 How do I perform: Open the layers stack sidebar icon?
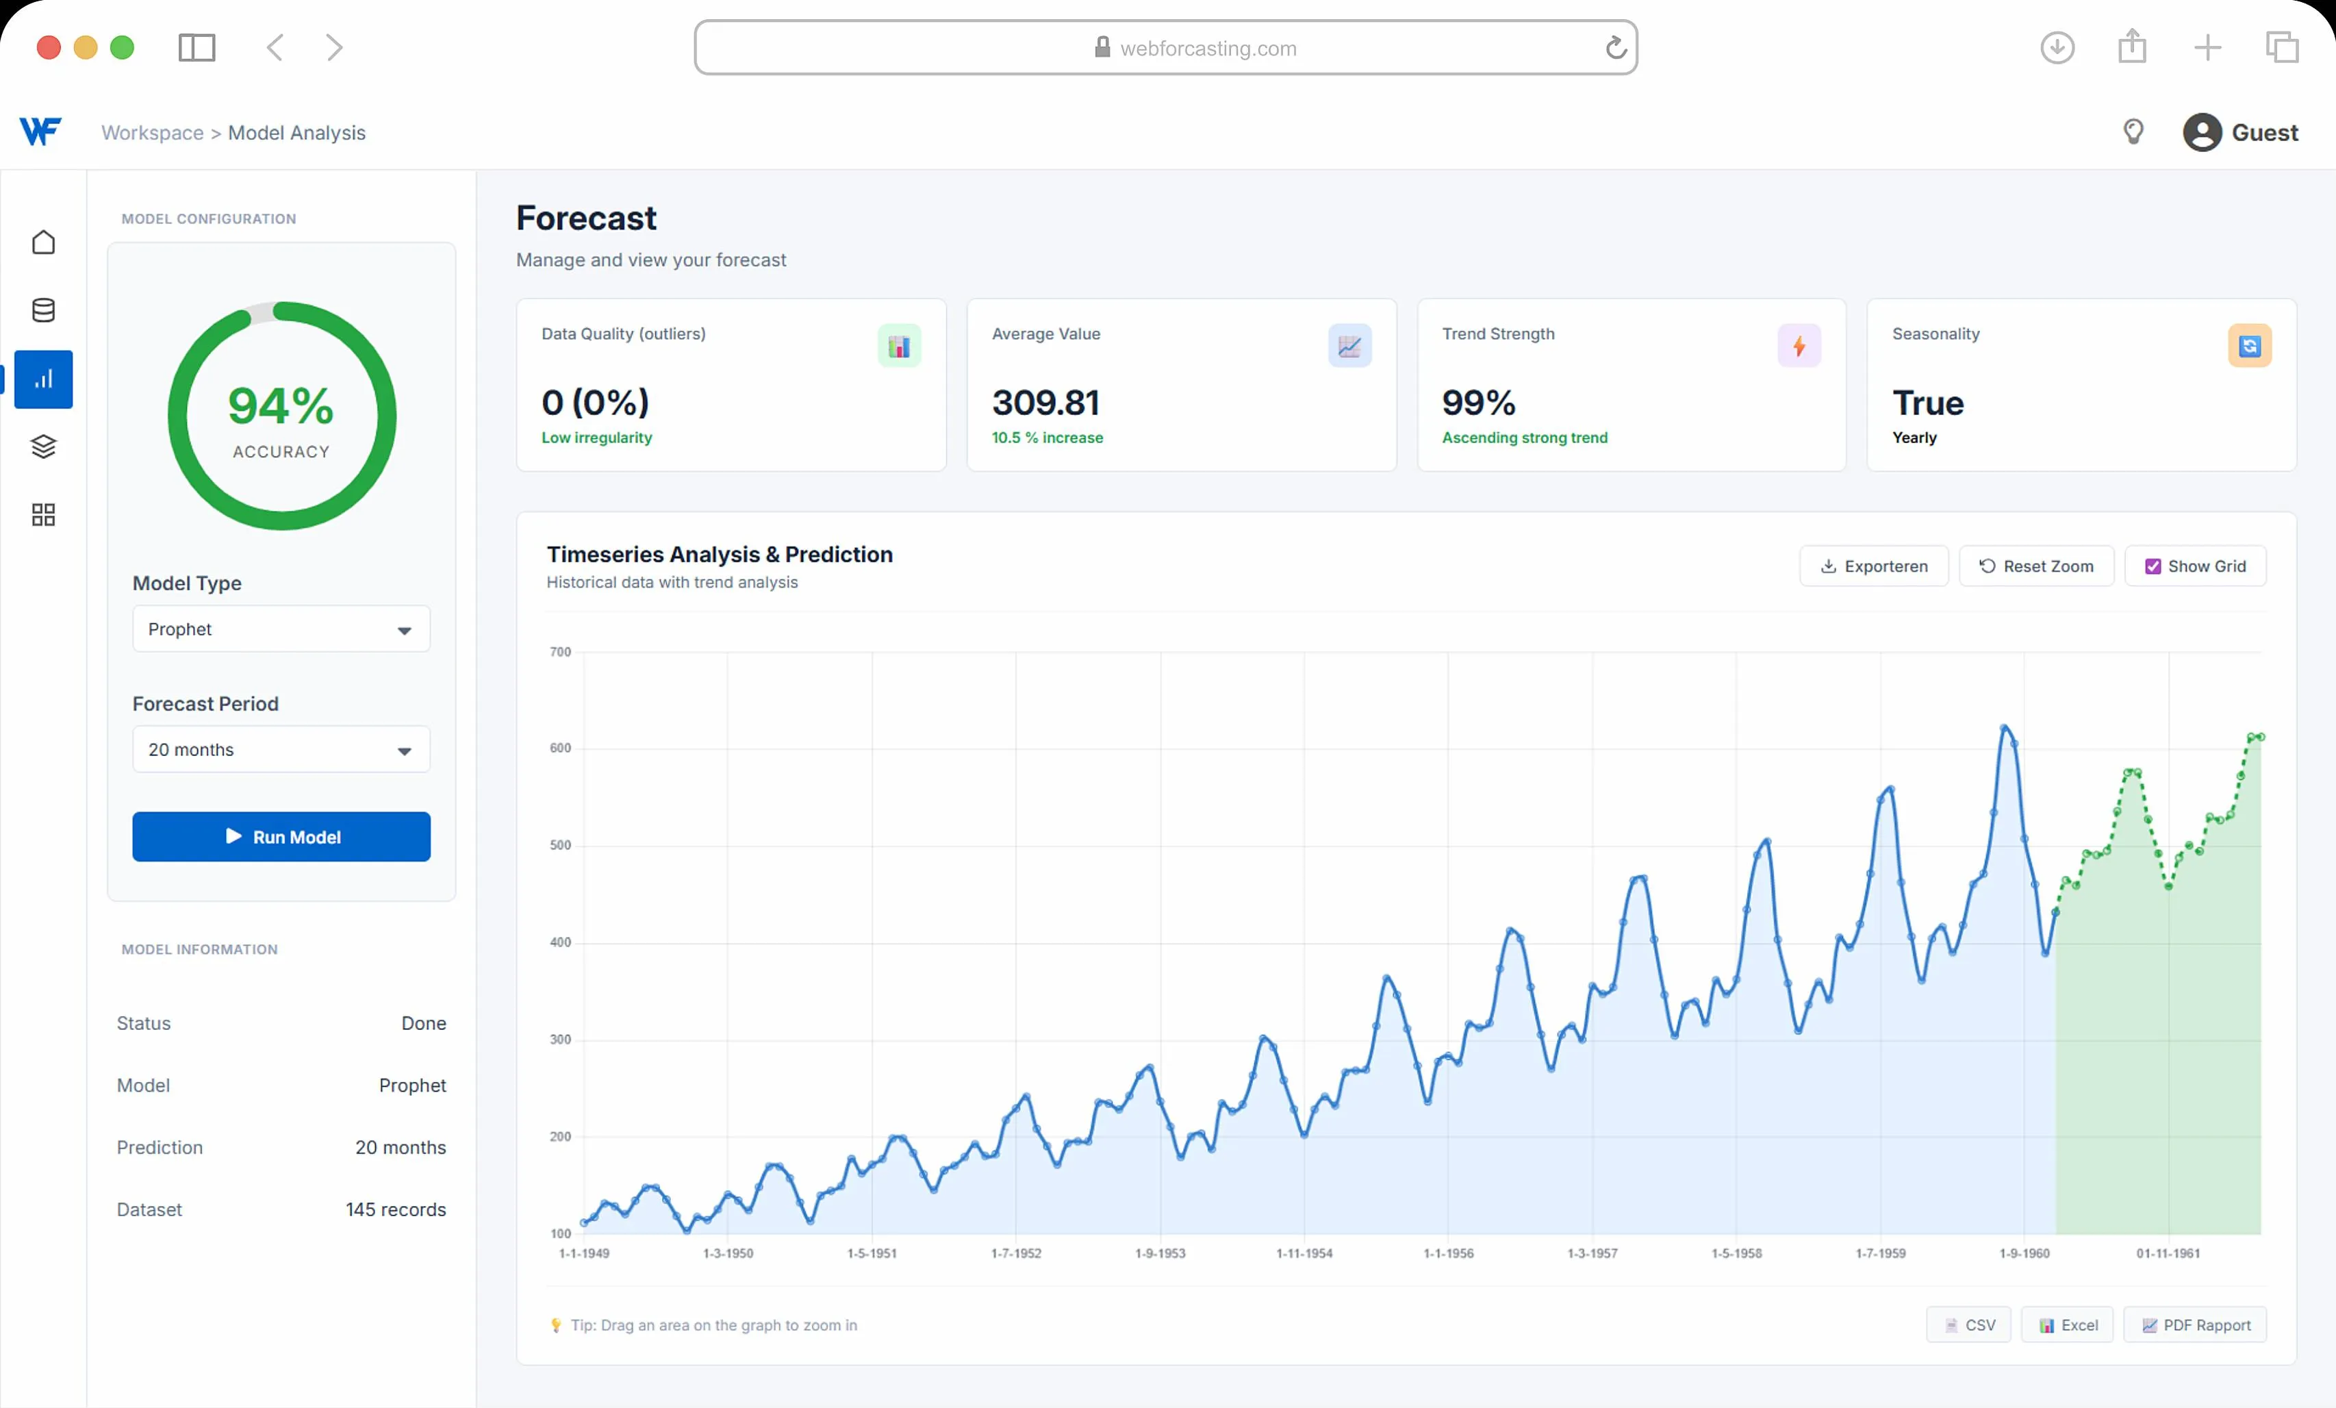point(44,447)
